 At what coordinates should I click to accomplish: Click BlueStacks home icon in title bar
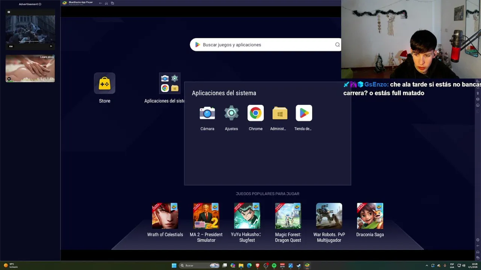(x=106, y=3)
